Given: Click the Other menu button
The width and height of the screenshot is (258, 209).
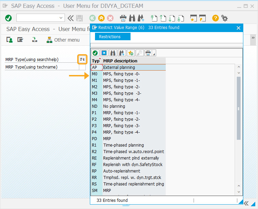Looking at the screenshot, I should point(63,40).
